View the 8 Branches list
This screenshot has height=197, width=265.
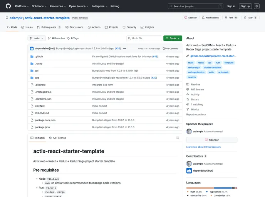[57, 38]
